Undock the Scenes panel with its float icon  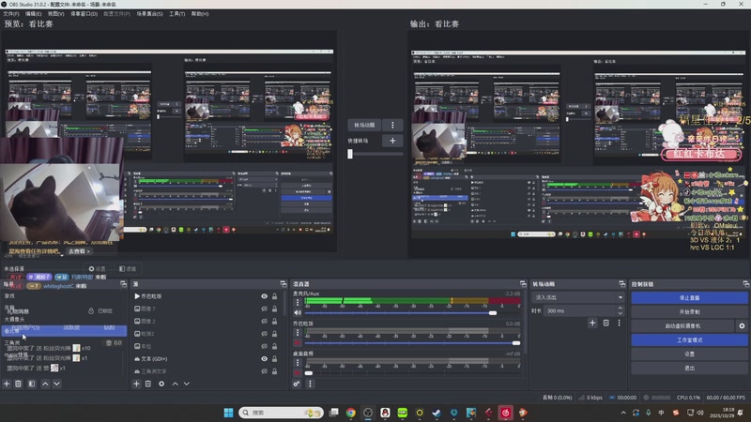124,284
